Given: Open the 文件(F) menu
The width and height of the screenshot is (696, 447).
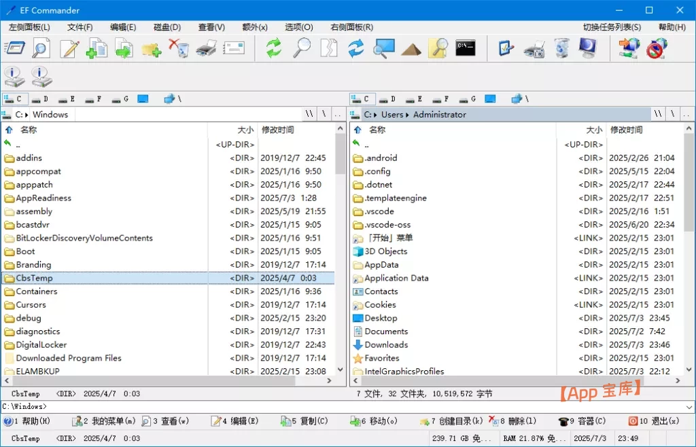Looking at the screenshot, I should (80, 27).
